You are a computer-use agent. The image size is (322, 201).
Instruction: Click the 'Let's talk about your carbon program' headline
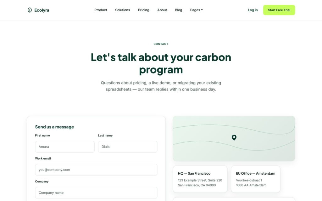pos(161,63)
